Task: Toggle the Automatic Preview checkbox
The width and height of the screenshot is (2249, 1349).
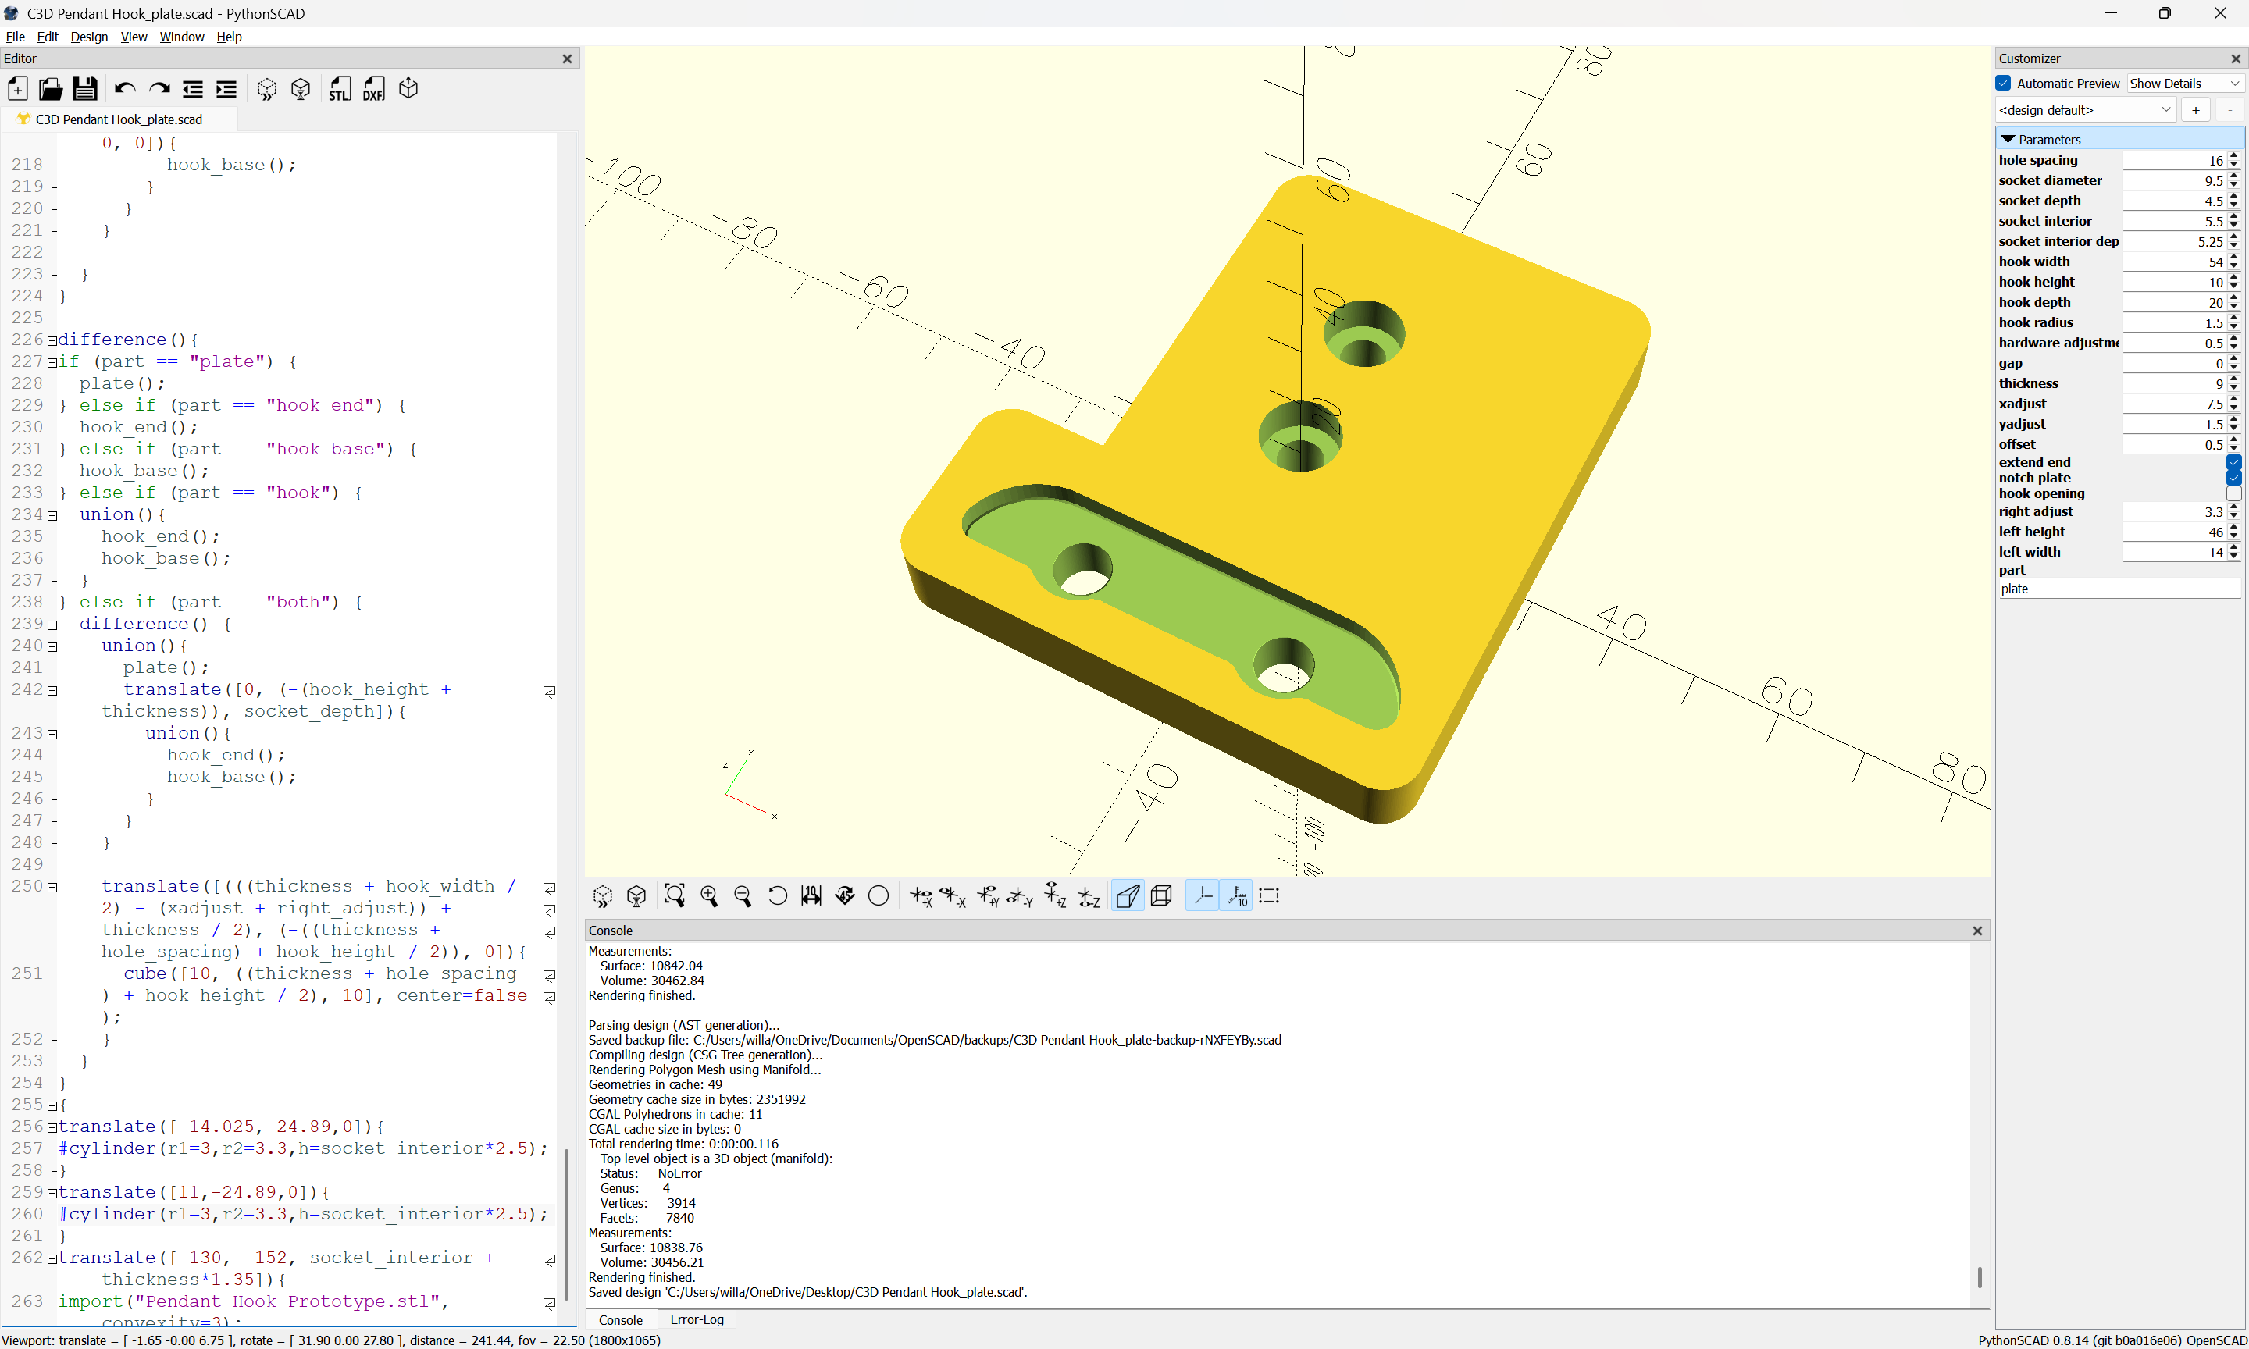Action: [x=2004, y=83]
